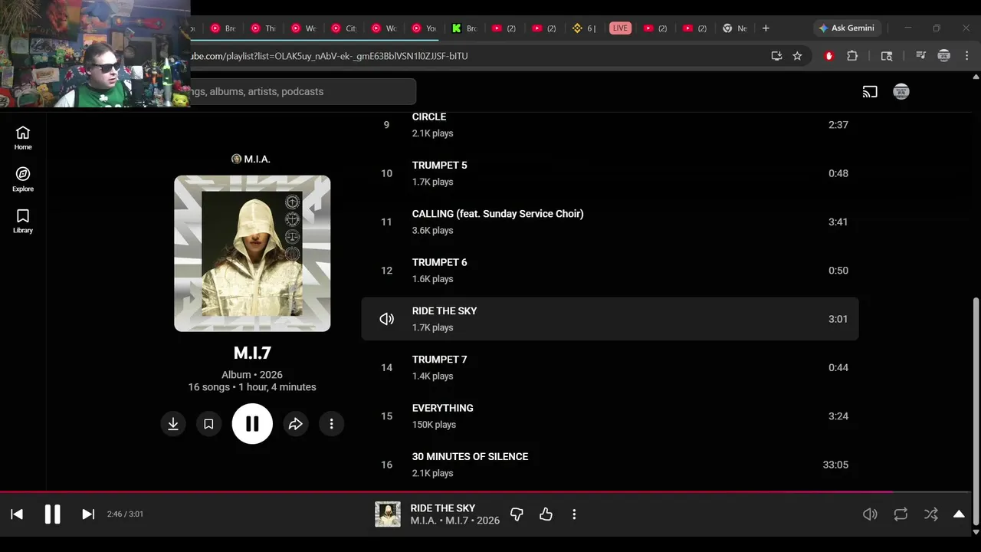
Task: Click the speaker icon on RIDE THE SKY row
Action: pos(387,319)
